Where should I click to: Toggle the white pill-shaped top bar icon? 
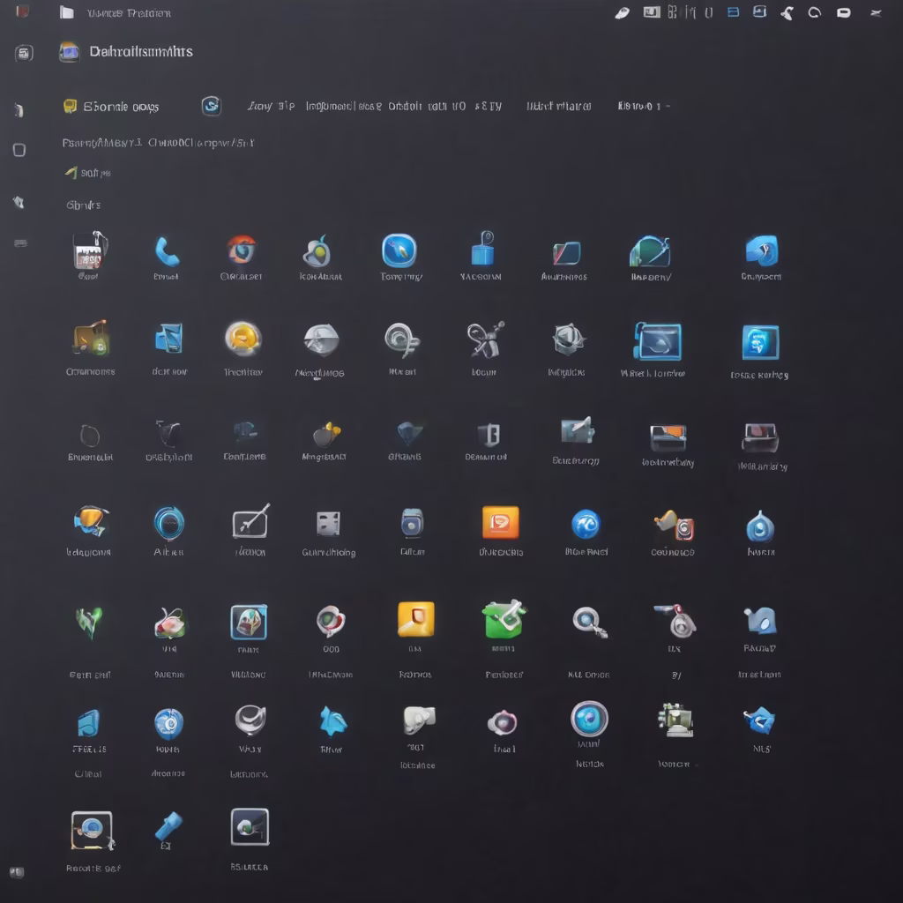click(x=843, y=12)
